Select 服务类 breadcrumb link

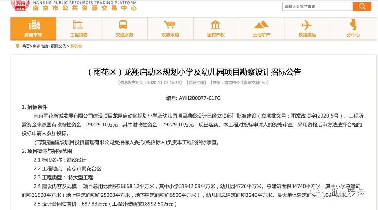[x=76, y=46]
